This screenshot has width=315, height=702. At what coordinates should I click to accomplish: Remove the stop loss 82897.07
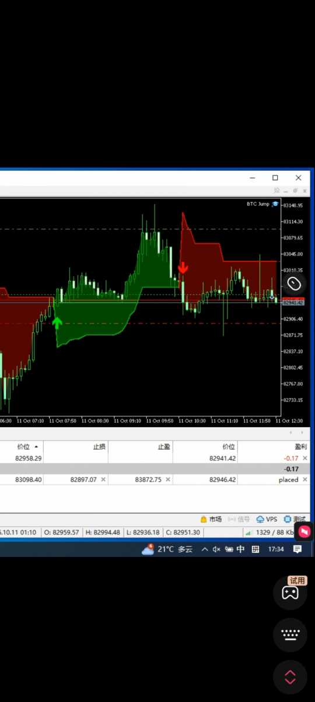[103, 480]
